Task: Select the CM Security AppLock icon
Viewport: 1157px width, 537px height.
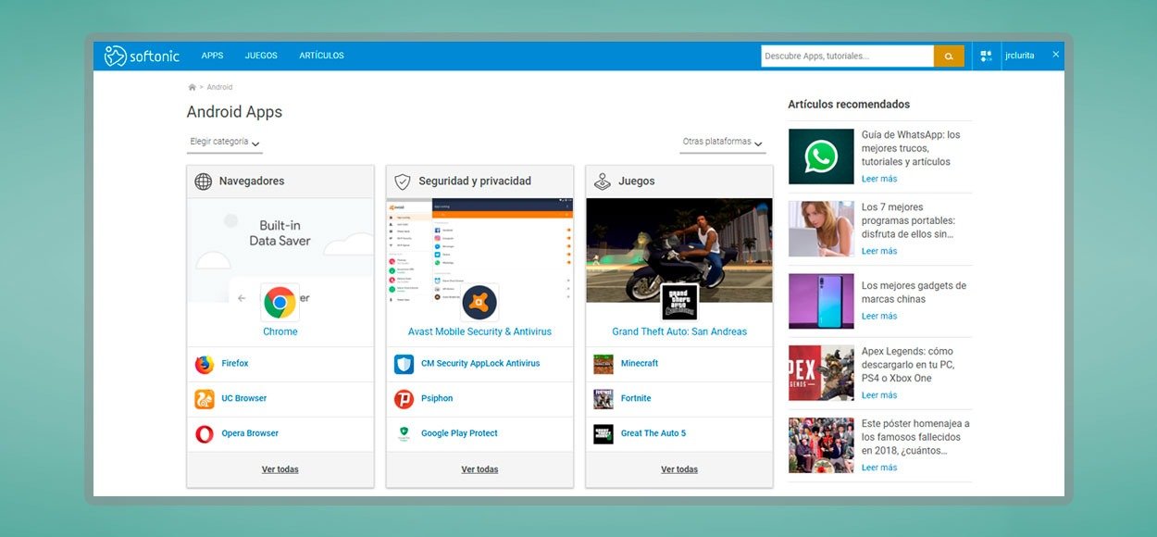Action: coord(404,364)
